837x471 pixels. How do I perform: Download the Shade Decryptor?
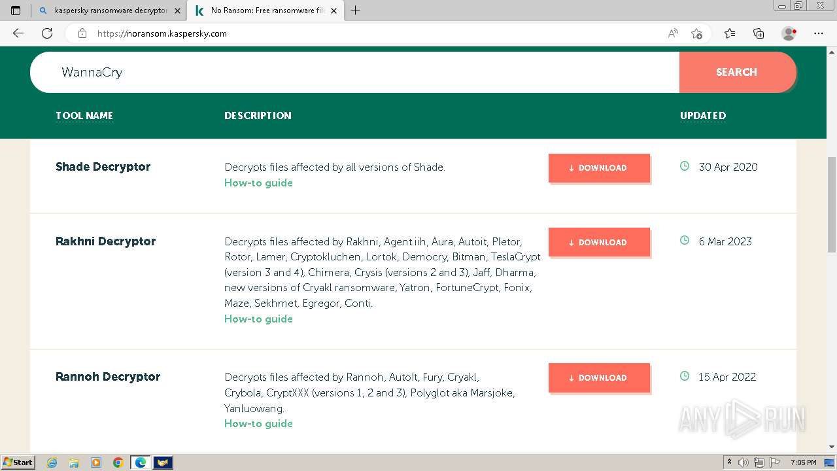point(599,168)
